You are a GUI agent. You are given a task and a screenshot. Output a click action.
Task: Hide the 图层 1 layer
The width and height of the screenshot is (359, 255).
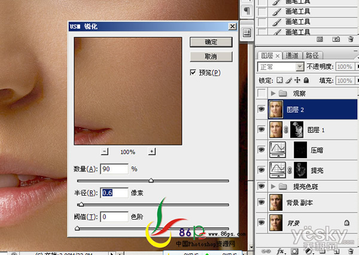[x=261, y=129]
